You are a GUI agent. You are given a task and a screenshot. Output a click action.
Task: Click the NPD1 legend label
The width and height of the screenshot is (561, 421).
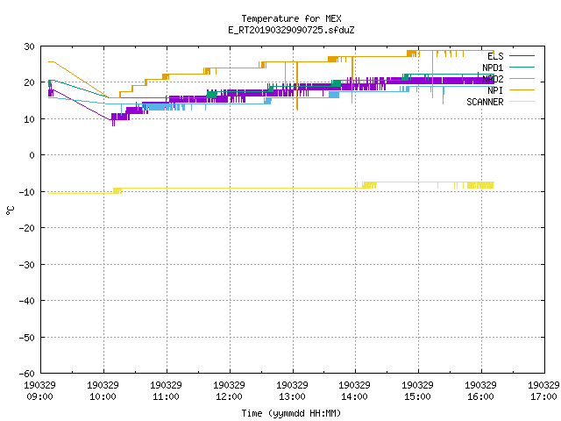pos(493,68)
